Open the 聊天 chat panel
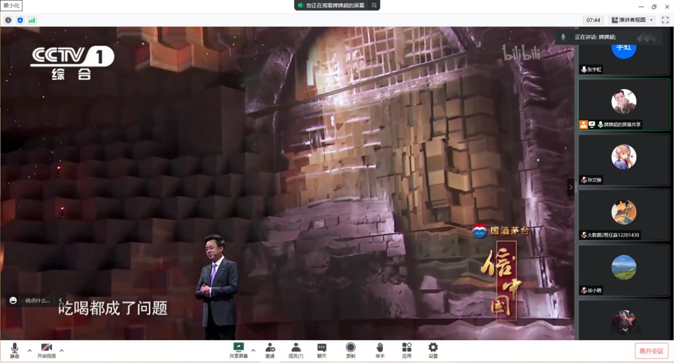 [x=322, y=351]
